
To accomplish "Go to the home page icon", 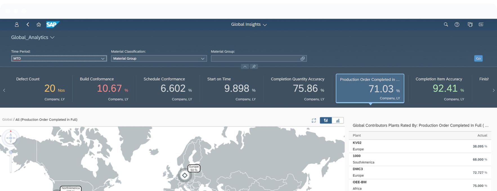I will [39, 24].
